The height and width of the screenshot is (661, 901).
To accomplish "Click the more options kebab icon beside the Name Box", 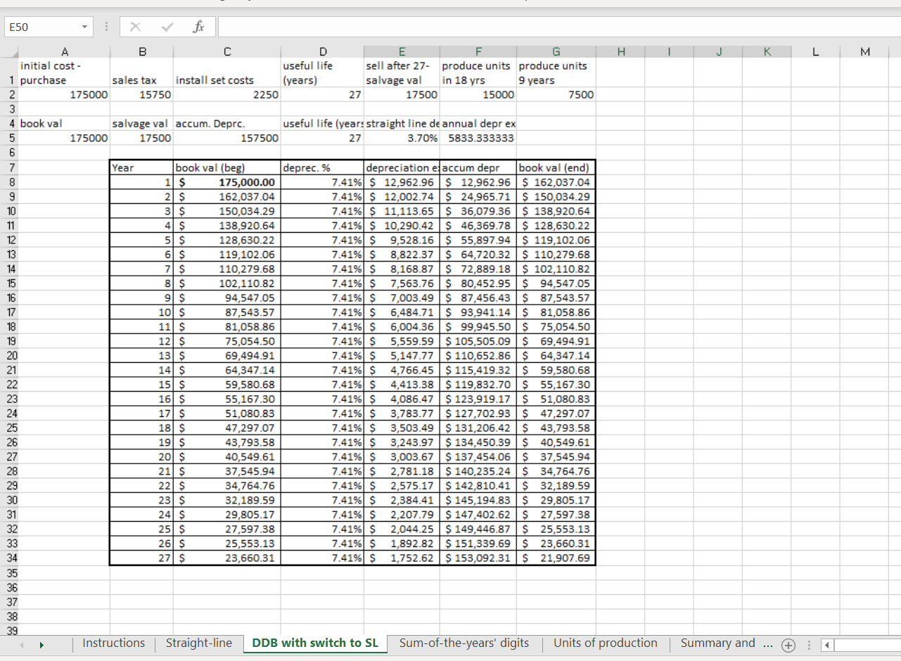I will coord(106,26).
